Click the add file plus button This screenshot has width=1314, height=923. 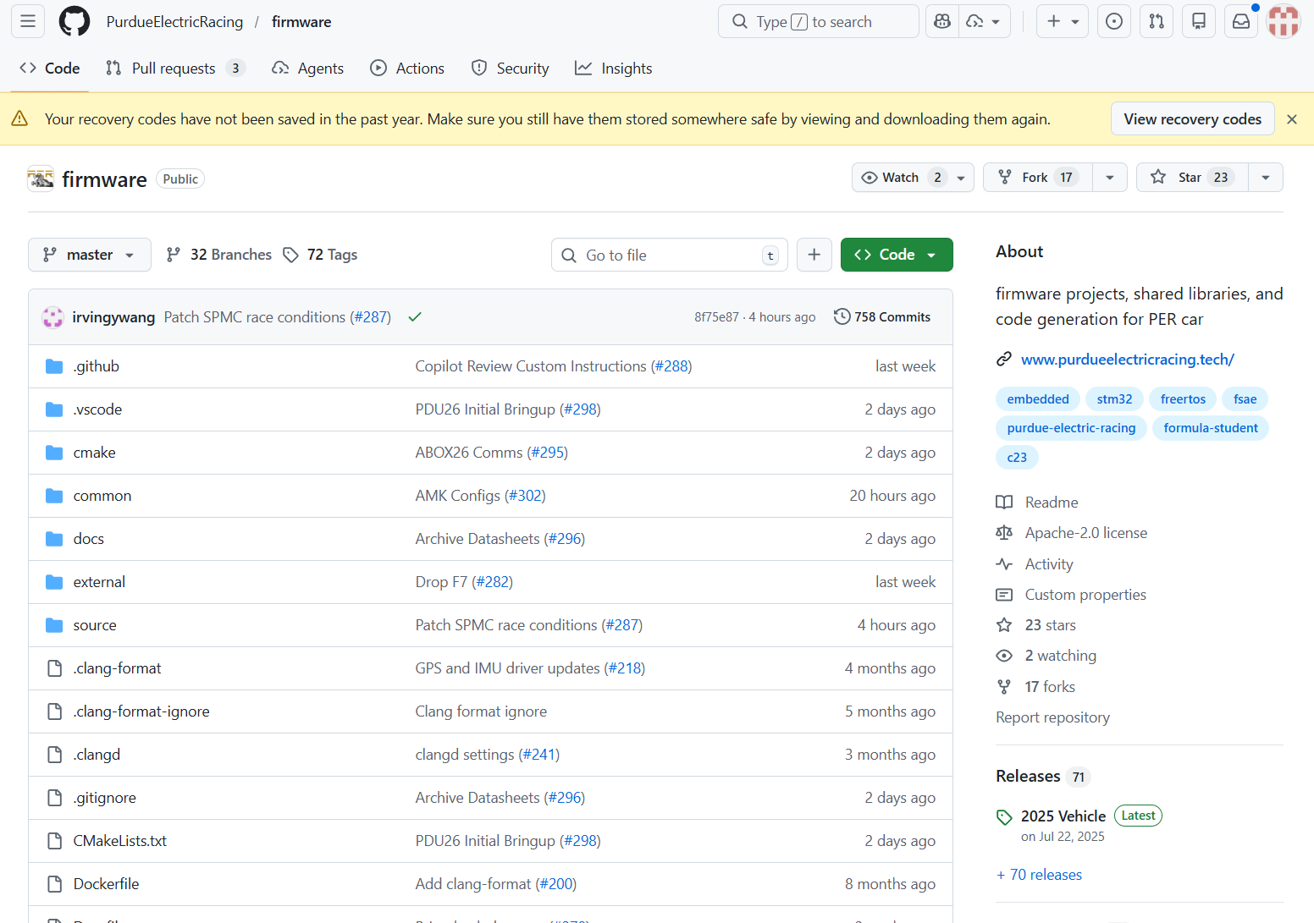click(x=814, y=255)
